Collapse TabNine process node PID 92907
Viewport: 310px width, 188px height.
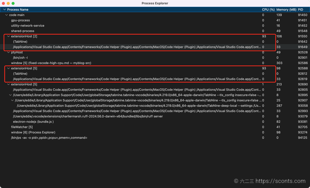pos(12,100)
